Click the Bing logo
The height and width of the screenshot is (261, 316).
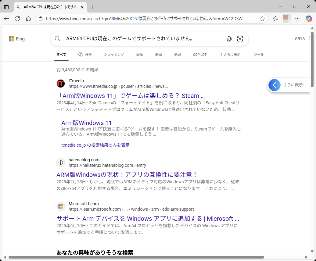coord(17,39)
